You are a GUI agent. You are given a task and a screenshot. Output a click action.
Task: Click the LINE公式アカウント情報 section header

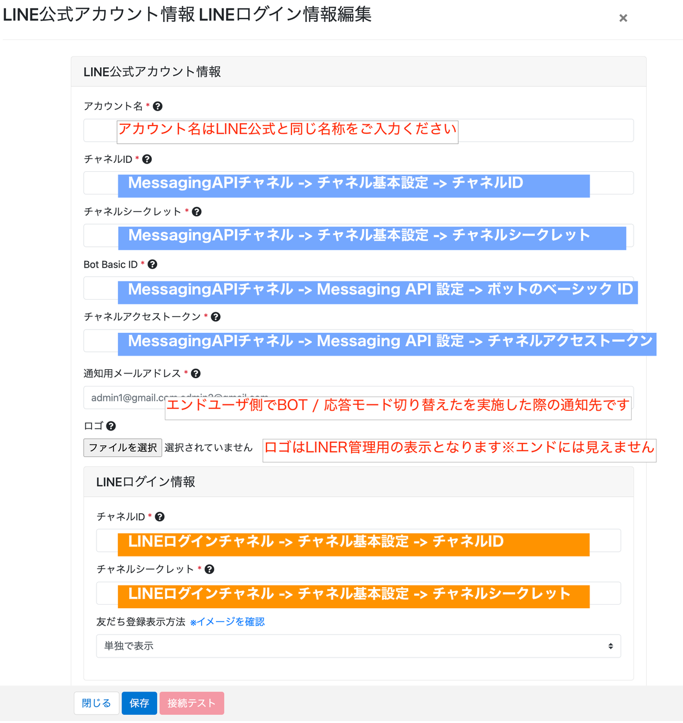(x=358, y=72)
